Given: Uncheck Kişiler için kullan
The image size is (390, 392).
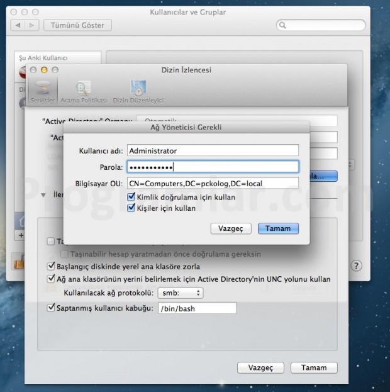Looking at the screenshot, I should point(131,208).
